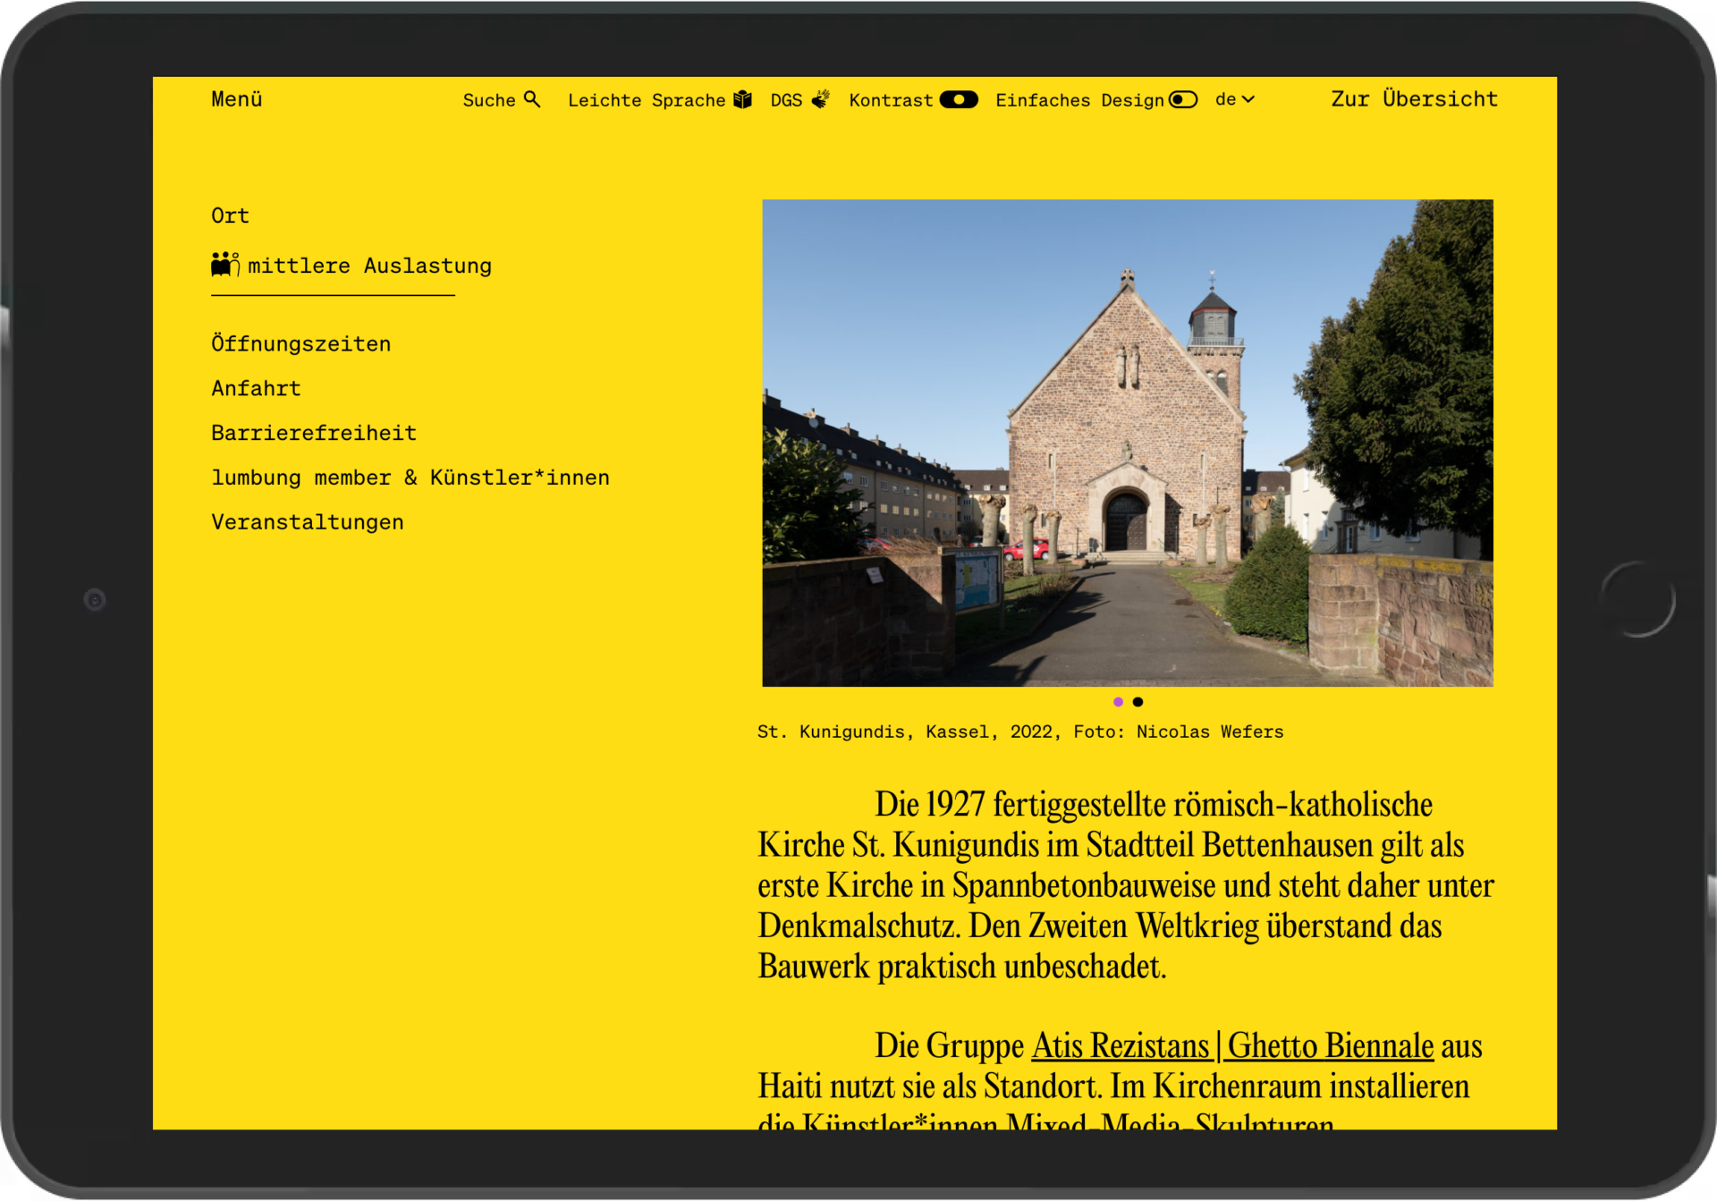1717x1201 pixels.
Task: View lumbung member & Künstler*innen
Action: point(410,477)
